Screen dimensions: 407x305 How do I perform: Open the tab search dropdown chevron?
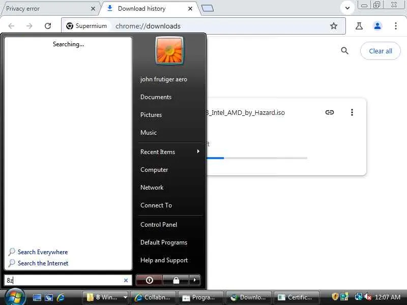[x=347, y=8]
